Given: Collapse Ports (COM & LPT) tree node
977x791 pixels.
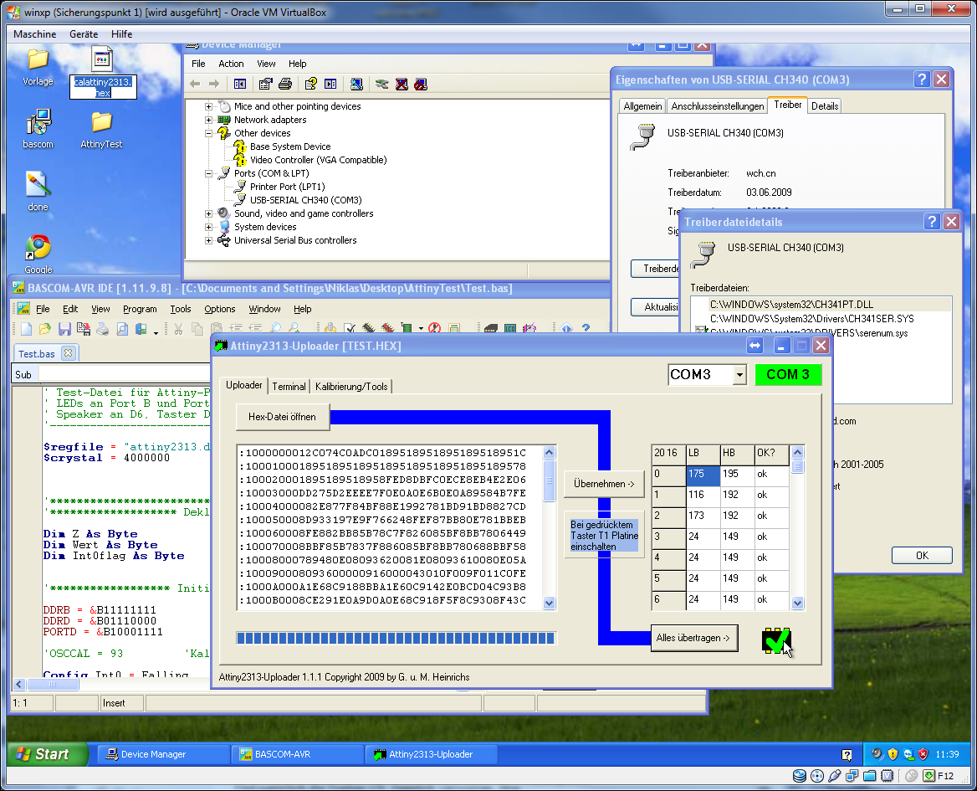Looking at the screenshot, I should tap(209, 174).
